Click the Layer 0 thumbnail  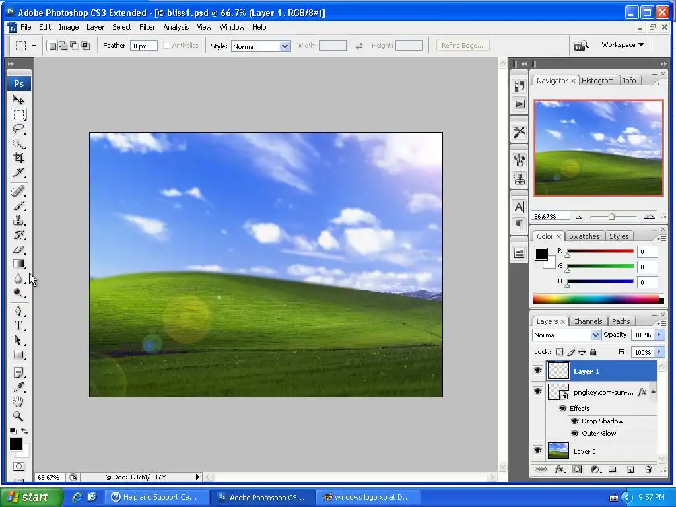[558, 451]
